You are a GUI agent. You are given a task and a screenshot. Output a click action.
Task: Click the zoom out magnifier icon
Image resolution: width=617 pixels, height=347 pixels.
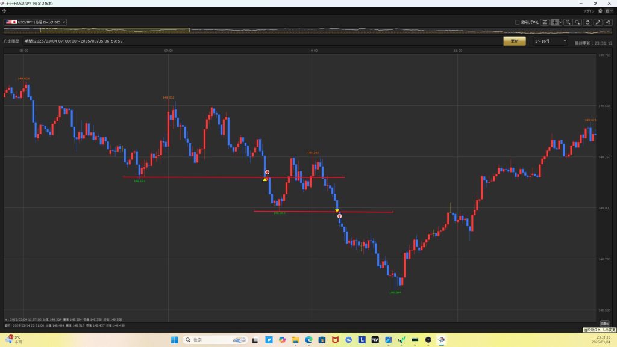[x=577, y=22]
